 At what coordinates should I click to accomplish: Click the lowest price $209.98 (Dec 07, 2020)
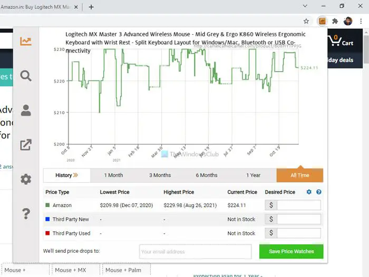pyautogui.click(x=127, y=205)
